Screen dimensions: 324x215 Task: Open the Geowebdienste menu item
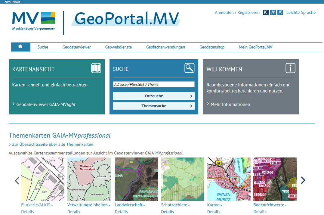119,47
